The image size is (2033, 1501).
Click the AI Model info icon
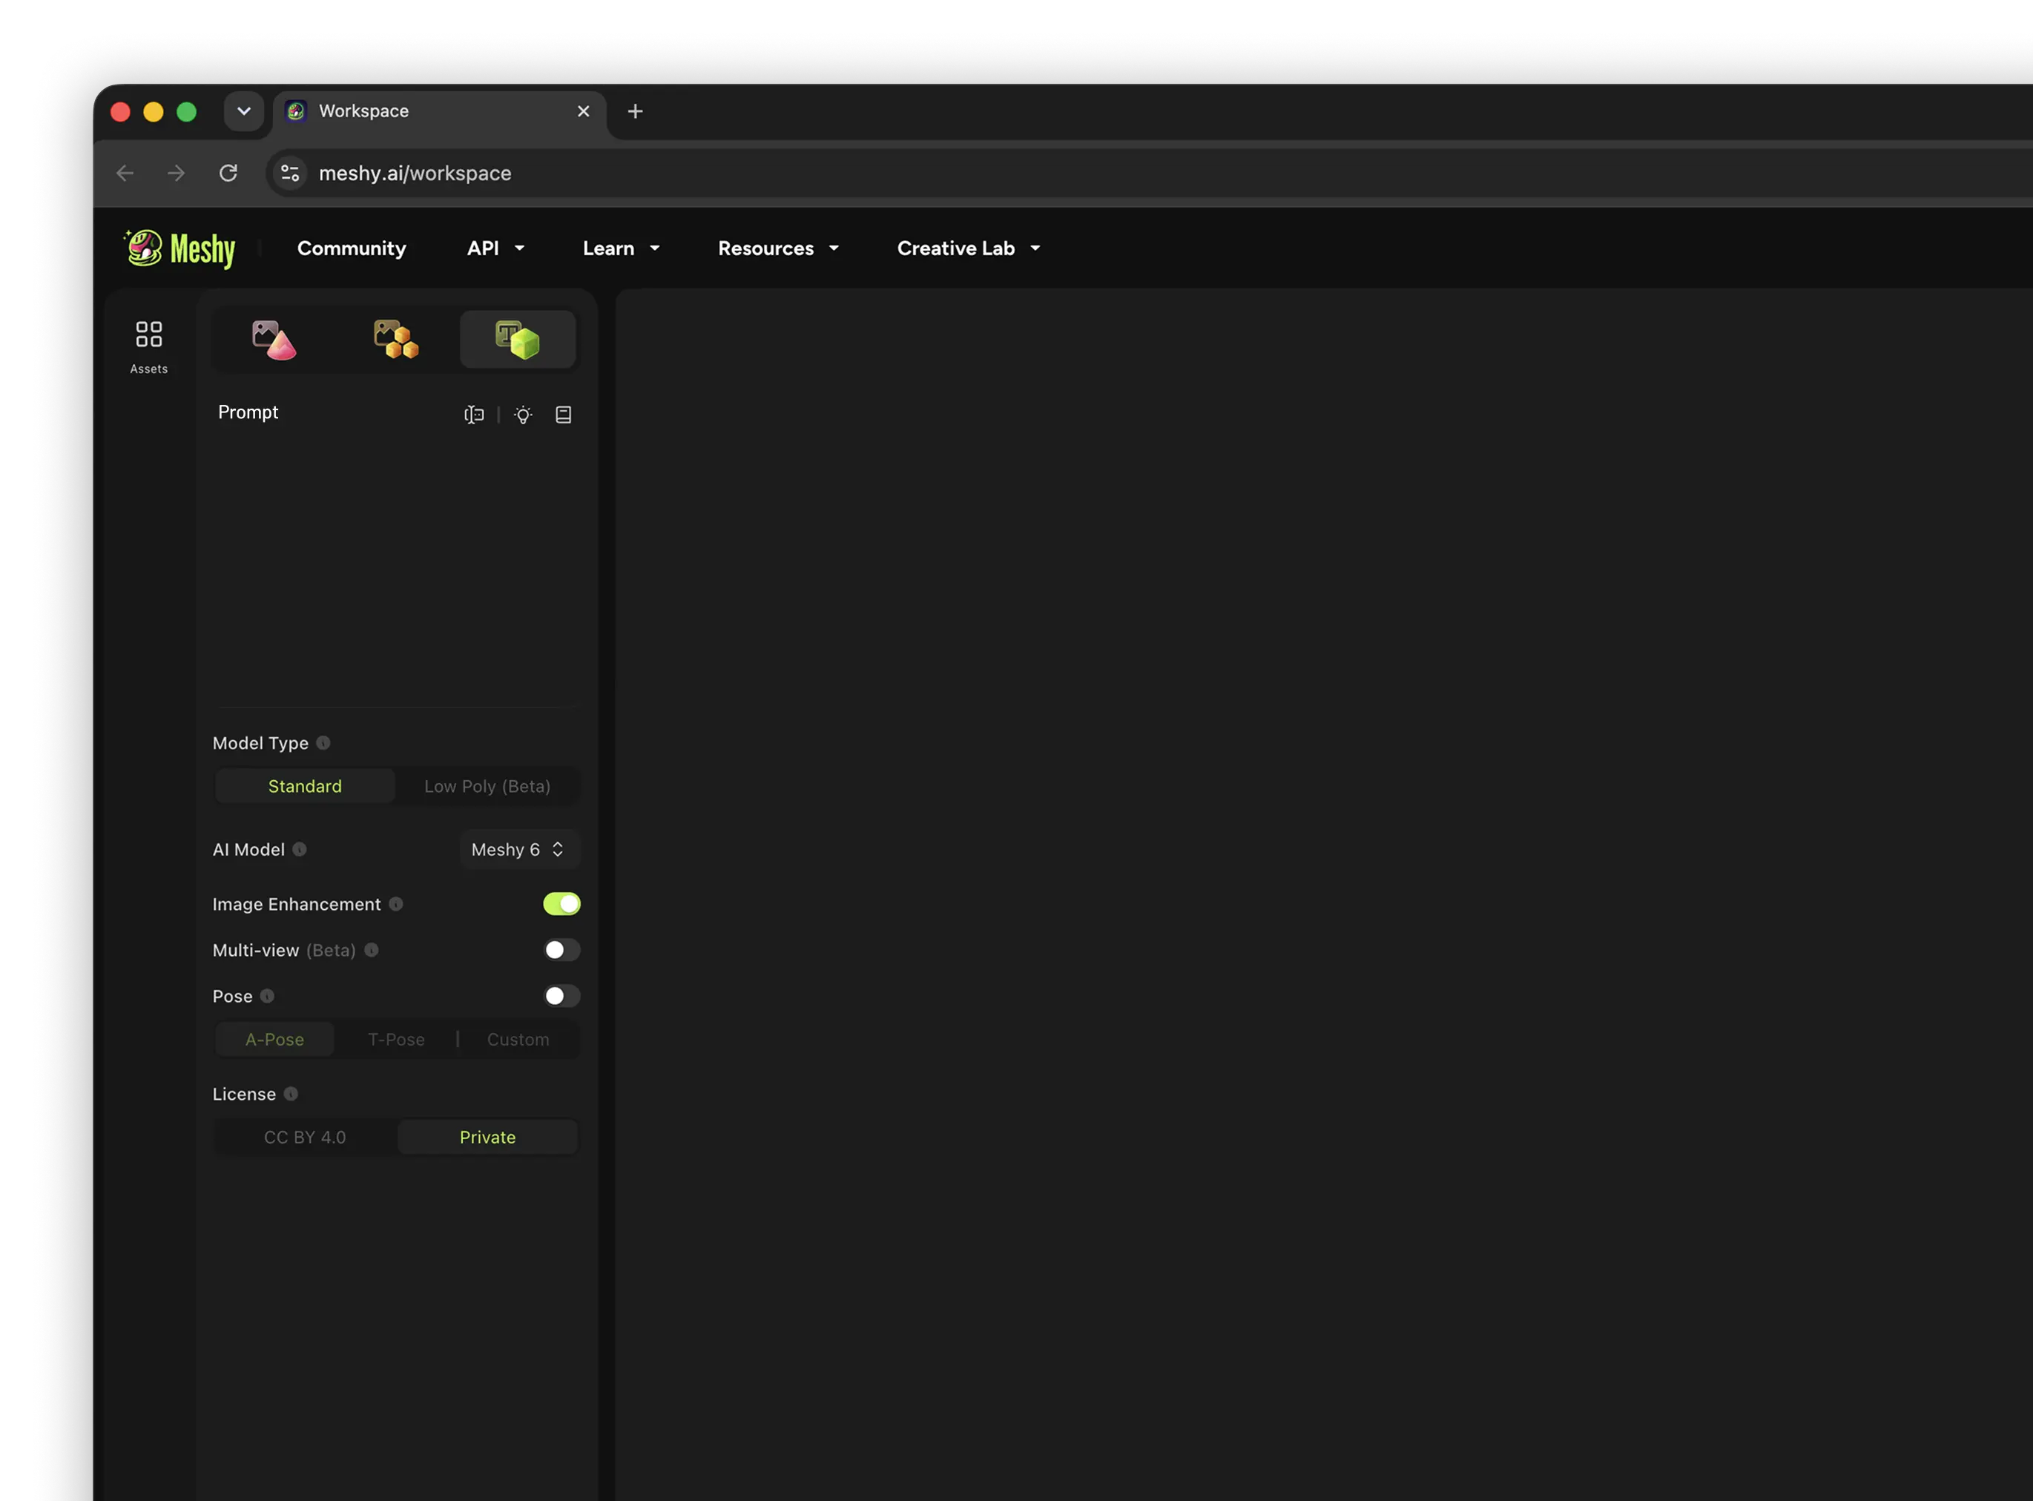pos(300,850)
